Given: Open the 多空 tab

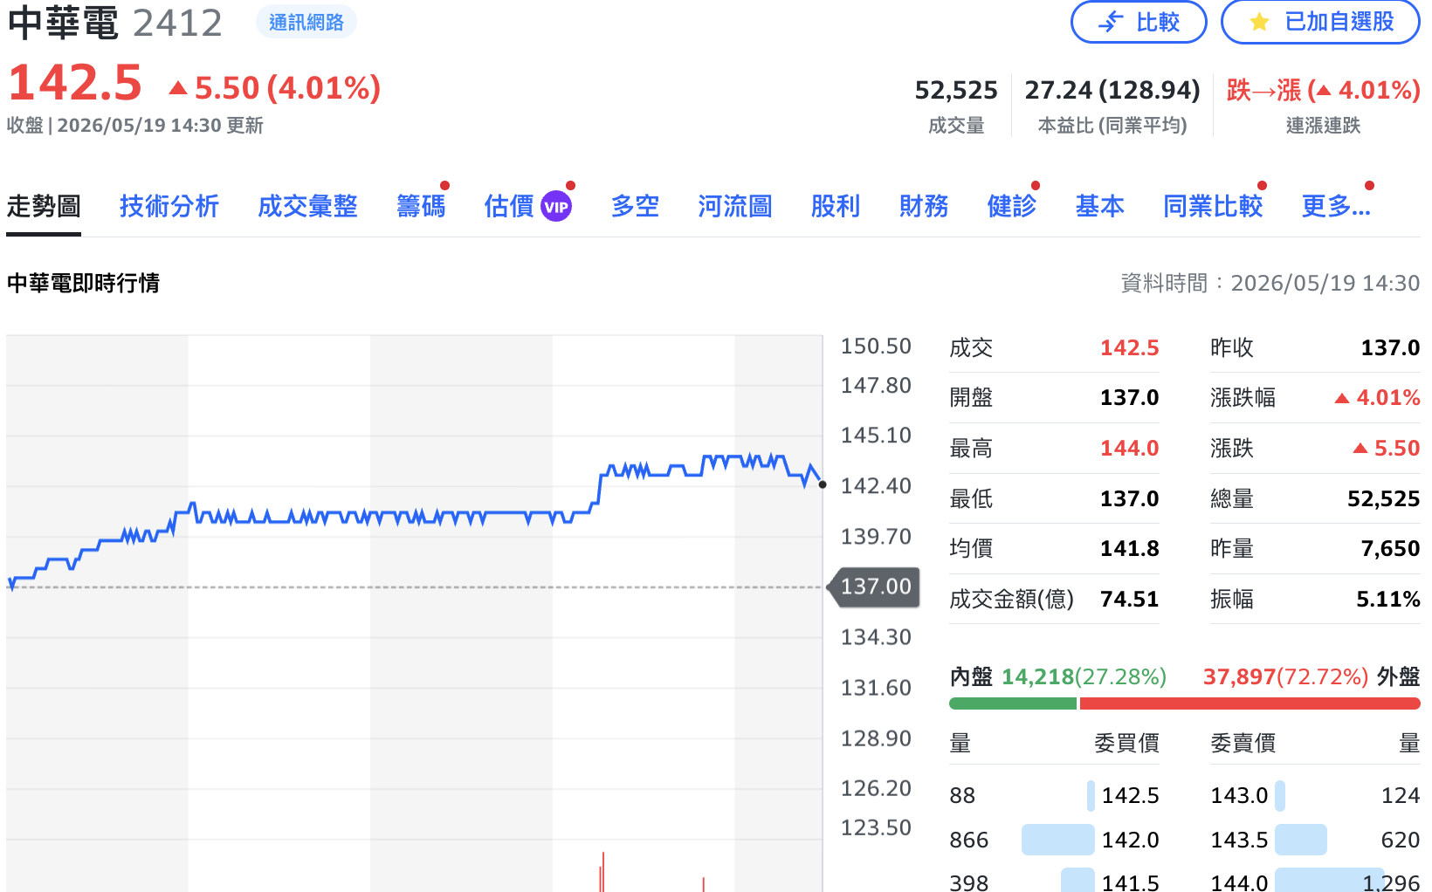Looking at the screenshot, I should coord(635,207).
